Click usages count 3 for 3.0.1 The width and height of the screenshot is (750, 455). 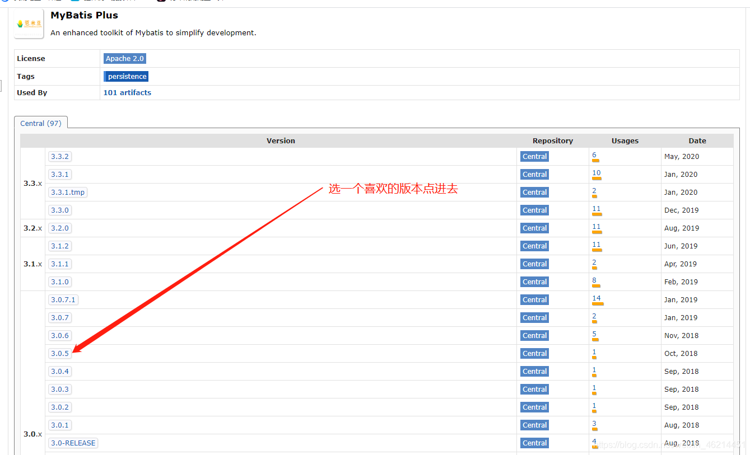coord(594,424)
